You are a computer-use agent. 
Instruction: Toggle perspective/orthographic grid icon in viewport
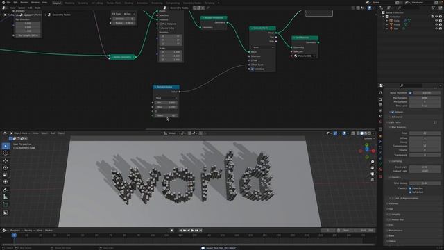[373, 180]
